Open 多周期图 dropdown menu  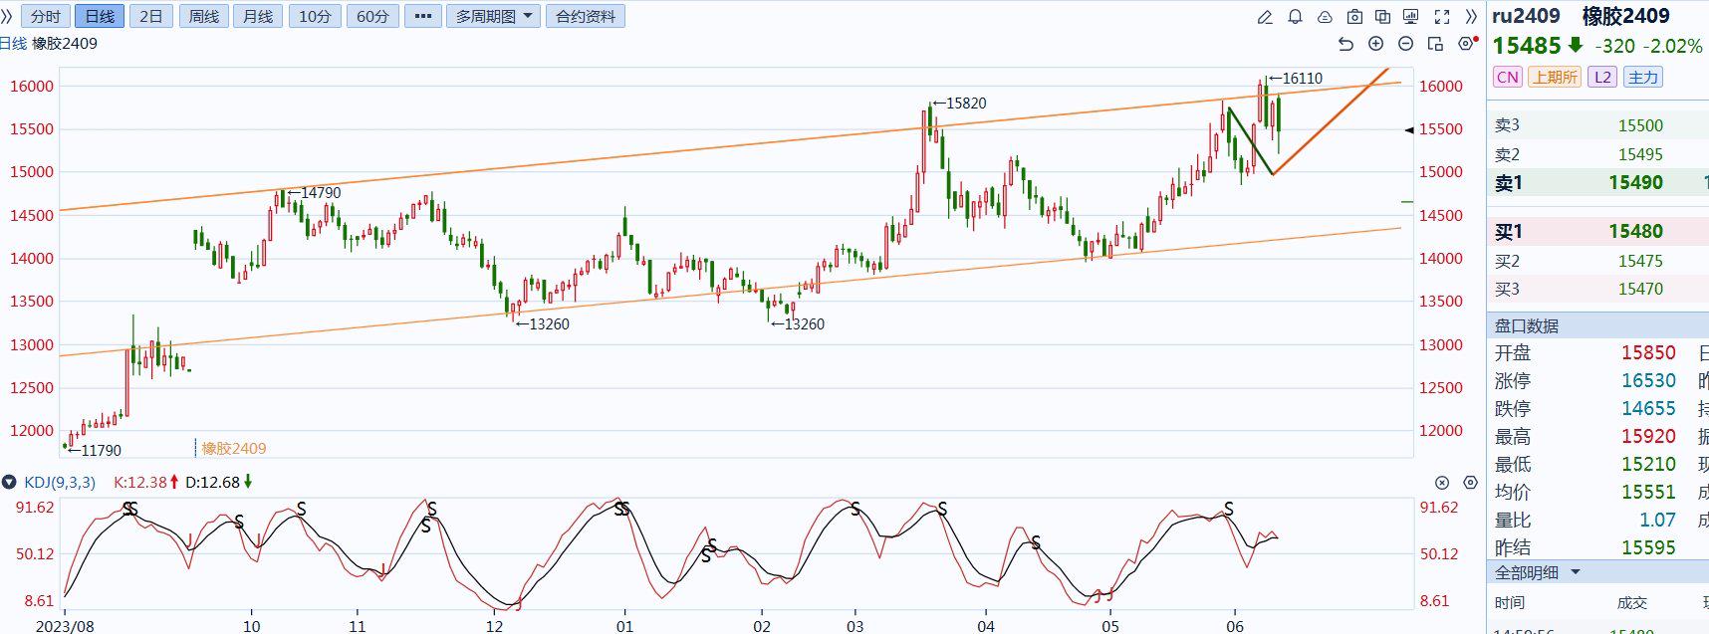494,16
